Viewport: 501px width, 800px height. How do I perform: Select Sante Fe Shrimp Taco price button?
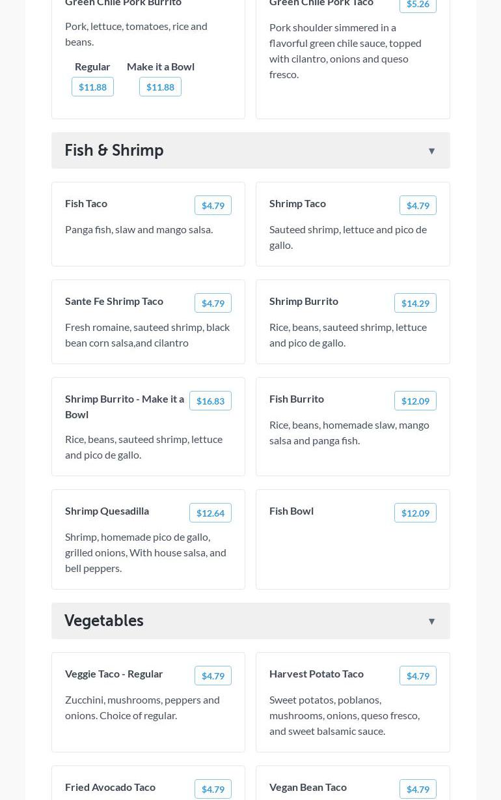[x=213, y=303]
